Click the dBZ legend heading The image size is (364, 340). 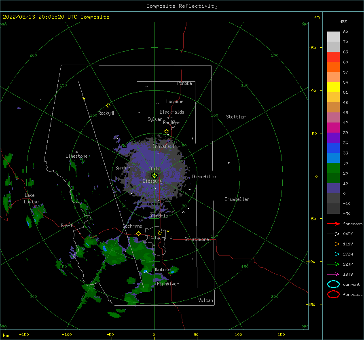pyautogui.click(x=343, y=22)
